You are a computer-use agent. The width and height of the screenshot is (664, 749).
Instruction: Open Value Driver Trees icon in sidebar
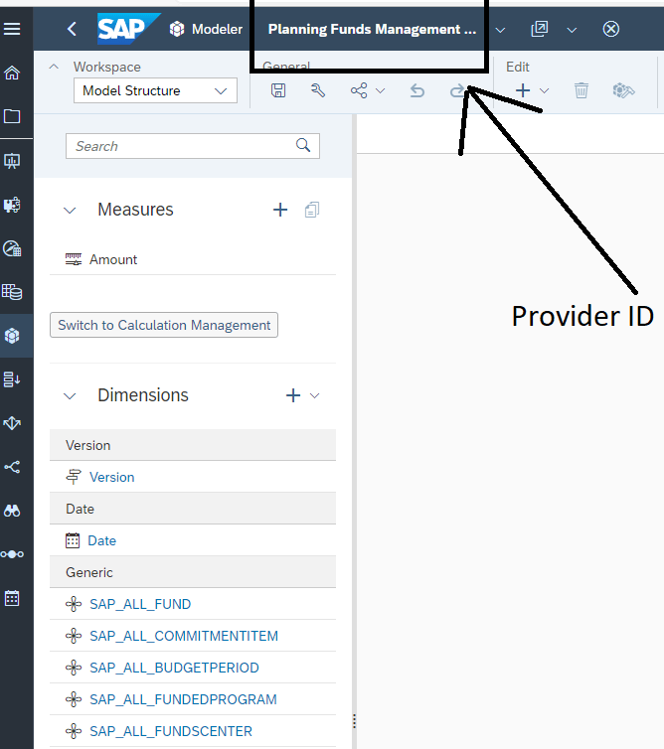[12, 554]
